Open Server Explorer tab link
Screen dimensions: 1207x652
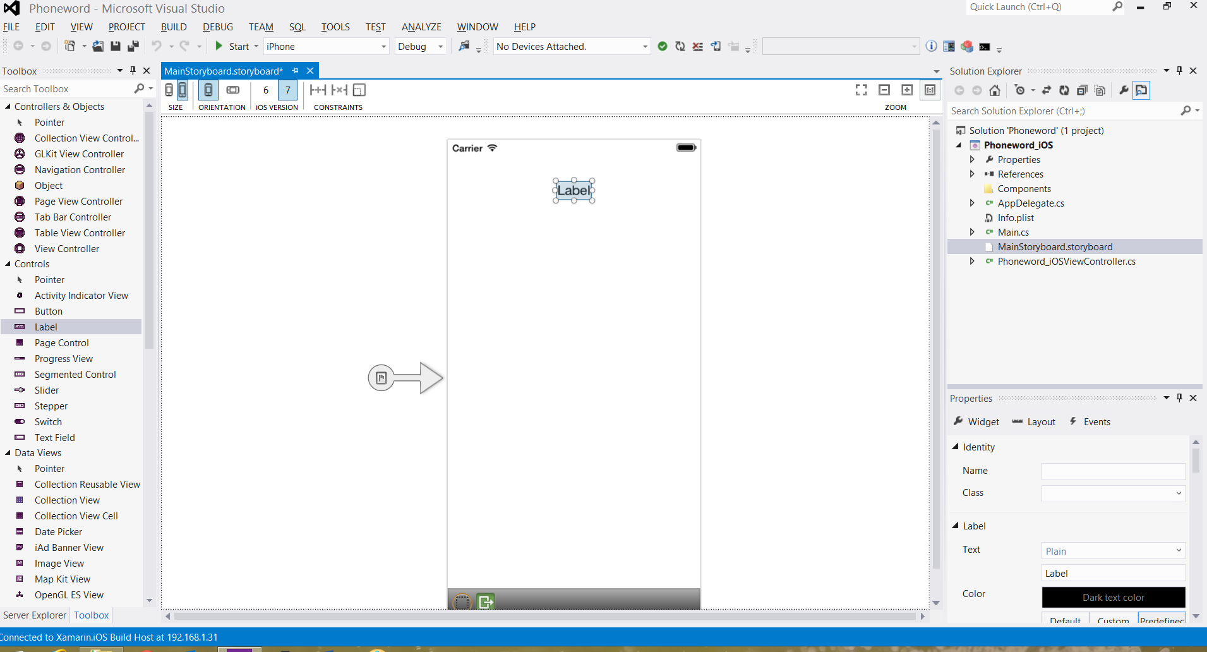click(35, 615)
